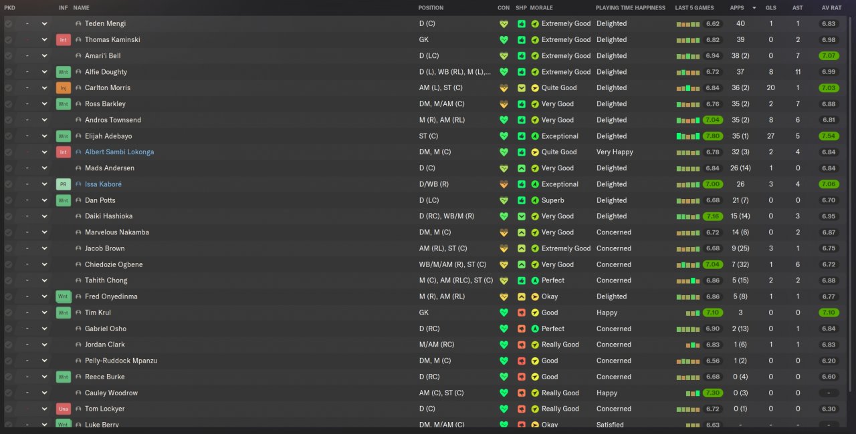Screen dimensions: 856x434
Task: Open the position dropdown for Mads Andersen
Action: [x=44, y=168]
